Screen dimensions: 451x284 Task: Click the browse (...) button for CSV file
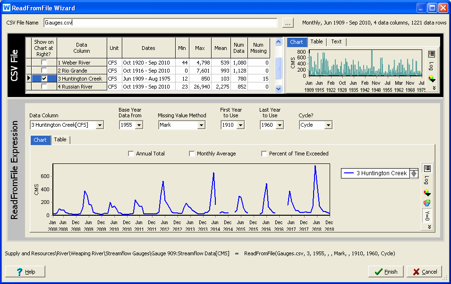click(288, 23)
